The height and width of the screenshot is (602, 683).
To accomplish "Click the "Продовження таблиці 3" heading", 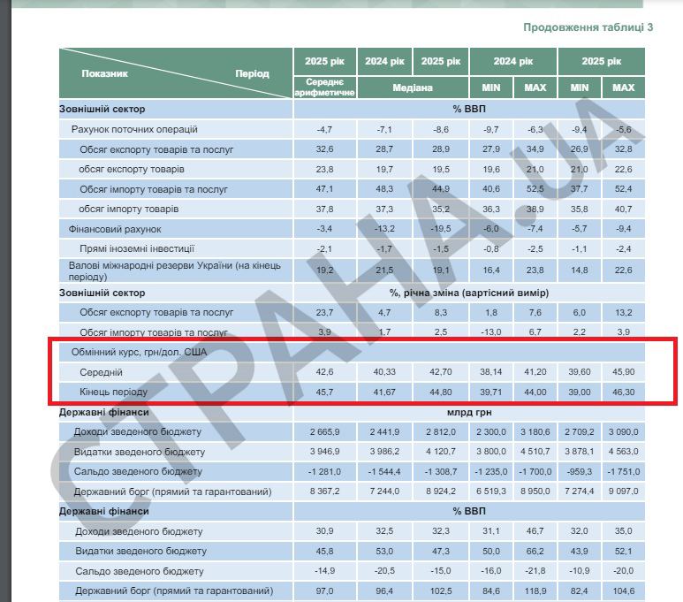I will tap(588, 27).
